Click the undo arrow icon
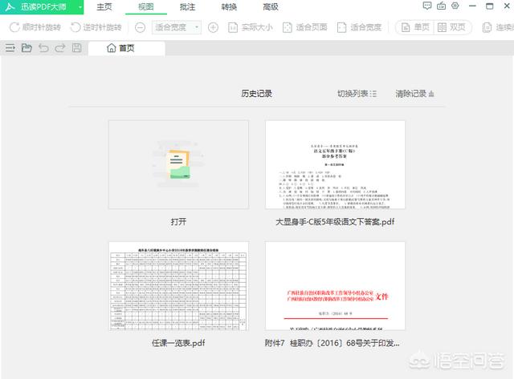This screenshot has width=514, height=379. tap(43, 48)
